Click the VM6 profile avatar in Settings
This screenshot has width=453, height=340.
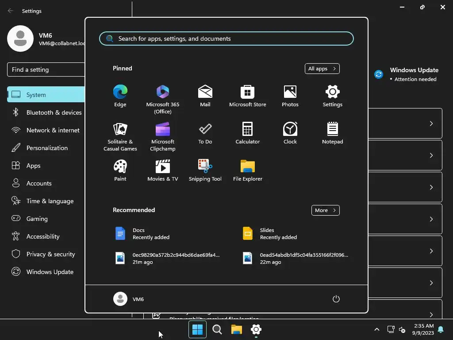tap(20, 39)
